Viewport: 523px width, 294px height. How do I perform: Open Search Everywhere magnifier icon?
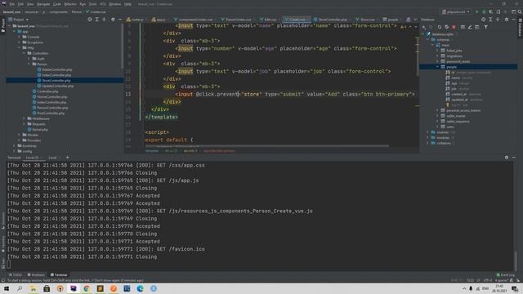click(520, 11)
